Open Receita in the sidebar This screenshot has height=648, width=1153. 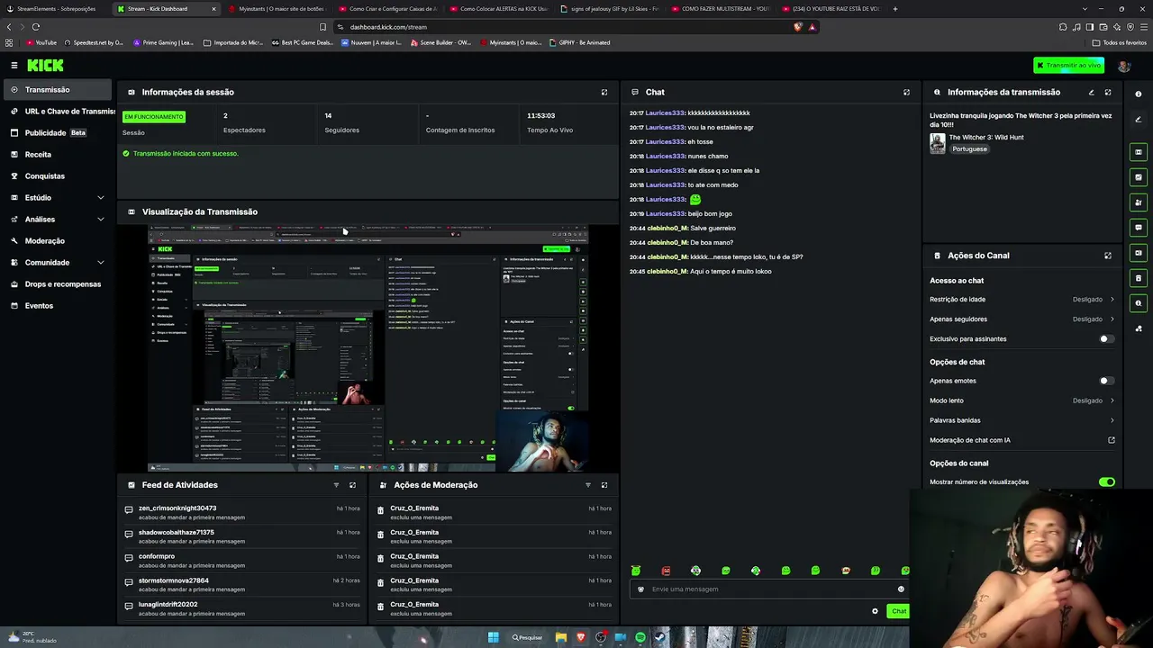[58, 155]
